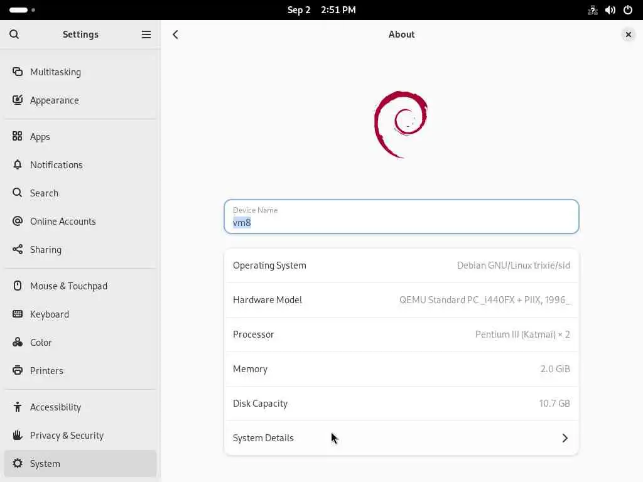Click the "Hardware Model" row label
This screenshot has height=482, width=643.
[267, 299]
